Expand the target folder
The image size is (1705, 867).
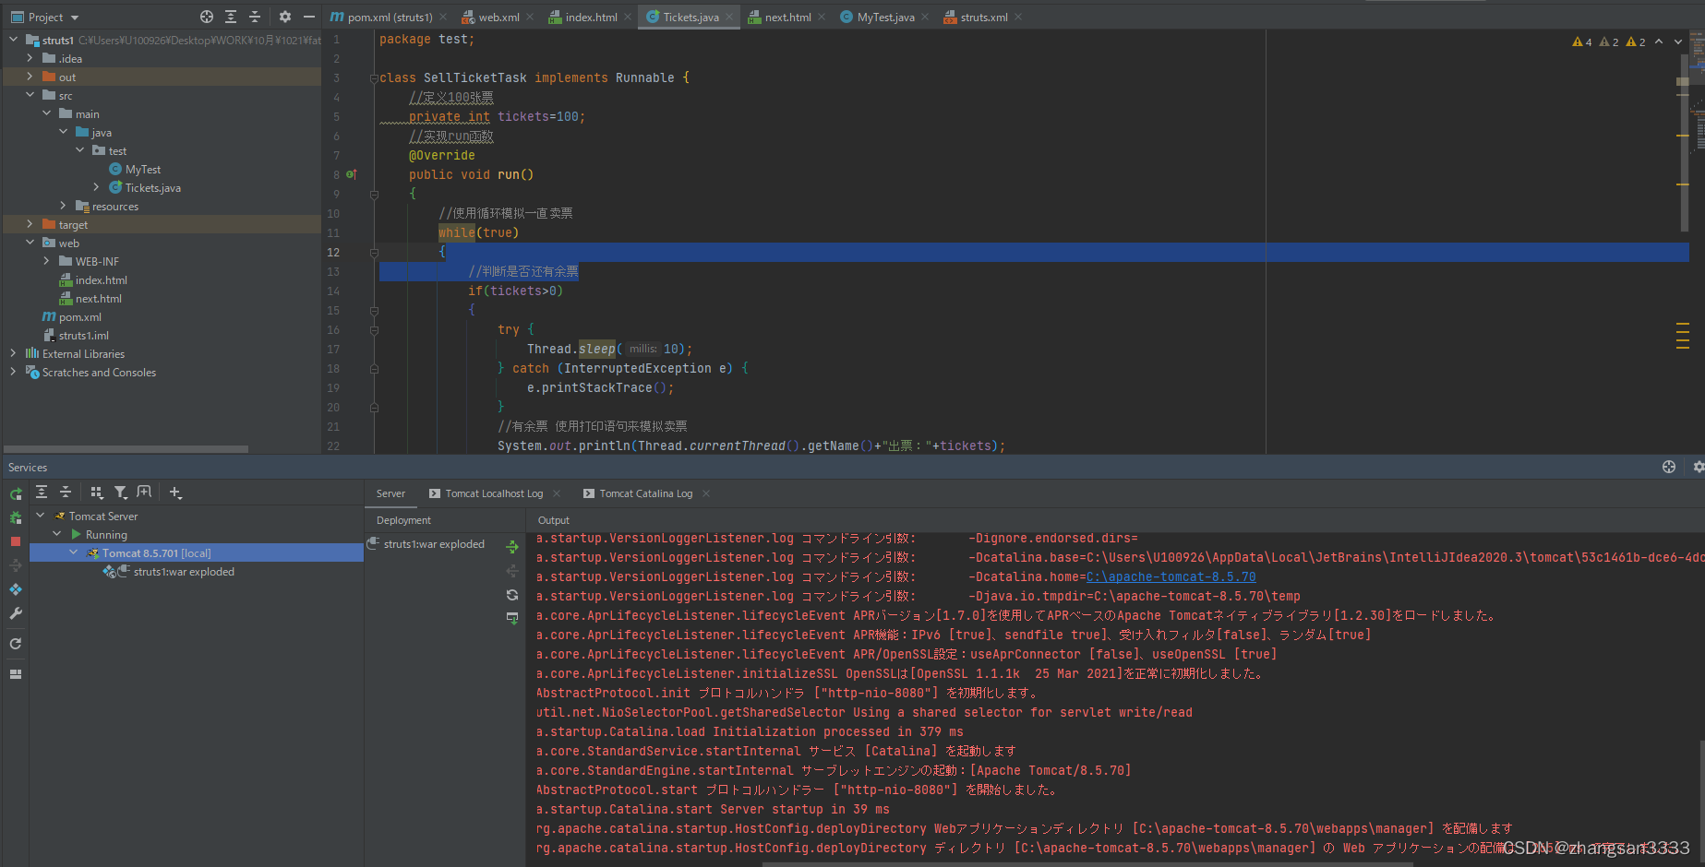point(30,224)
